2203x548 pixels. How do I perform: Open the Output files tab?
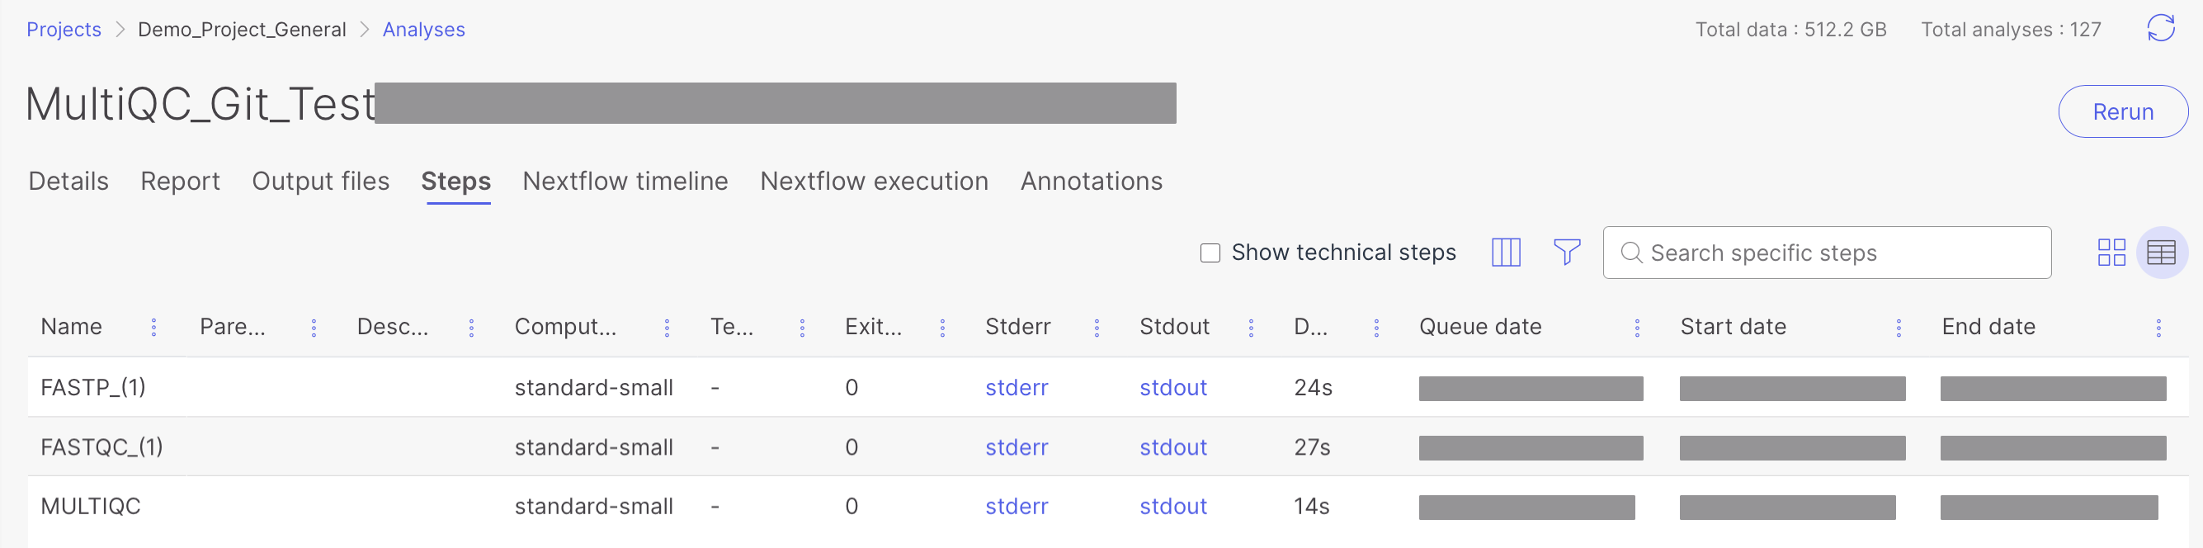point(321,182)
